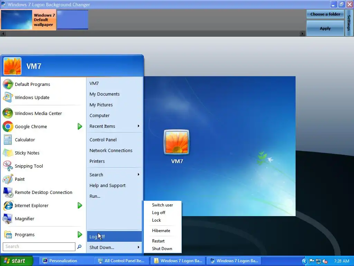Image resolution: width=354 pixels, height=266 pixels.
Task: Click the Start menu Search input field
Action: click(39, 247)
